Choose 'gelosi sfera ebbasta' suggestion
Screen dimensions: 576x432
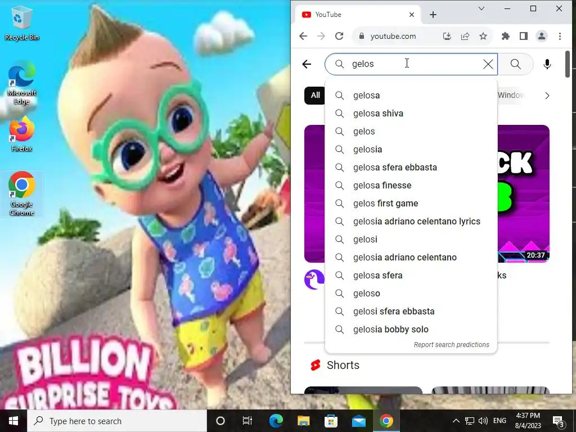[x=411, y=312]
